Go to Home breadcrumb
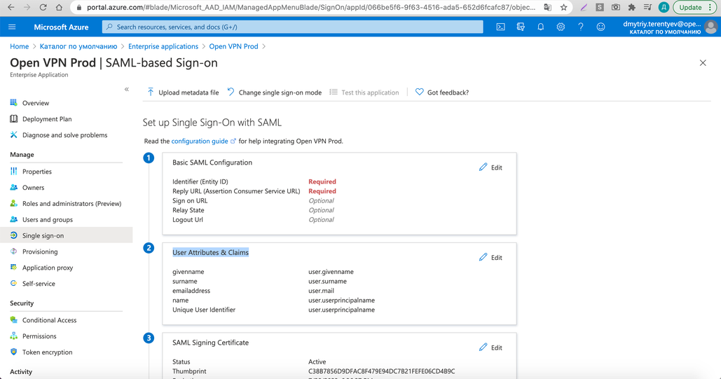 (x=20, y=46)
